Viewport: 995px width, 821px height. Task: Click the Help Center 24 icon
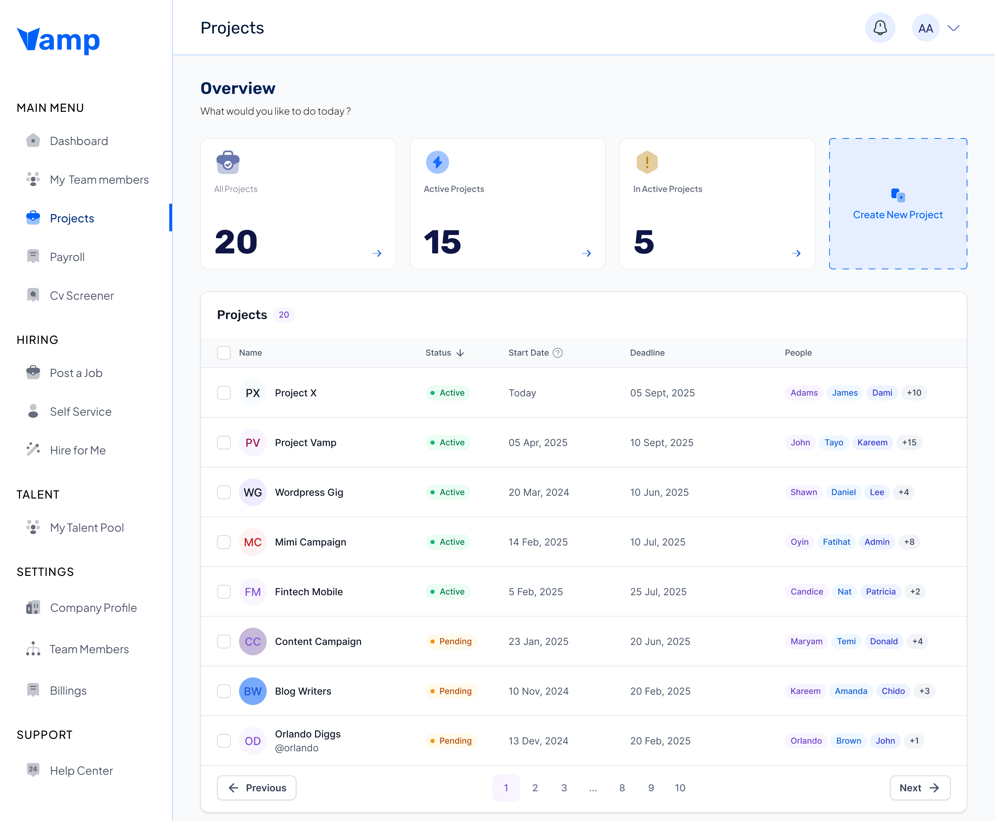[33, 770]
